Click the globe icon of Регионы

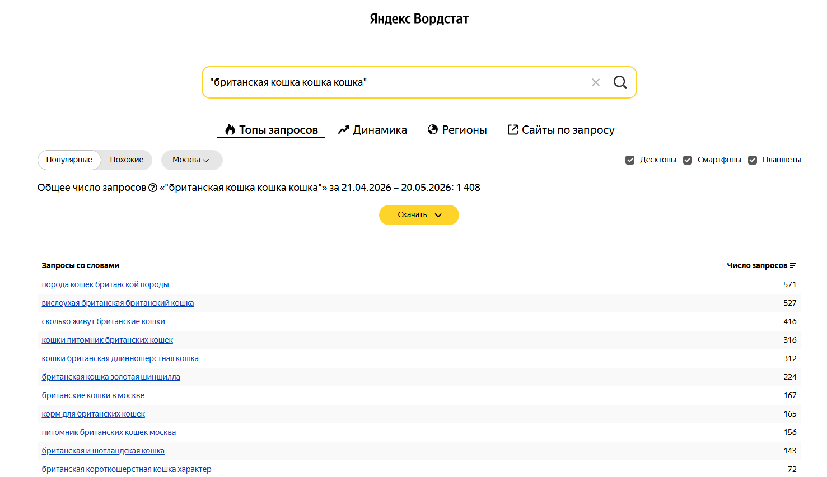pyautogui.click(x=433, y=130)
